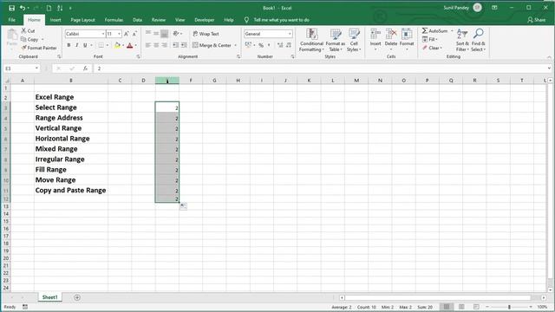Share the workbook
Viewport: 555px width, 312px height.
coord(536,20)
